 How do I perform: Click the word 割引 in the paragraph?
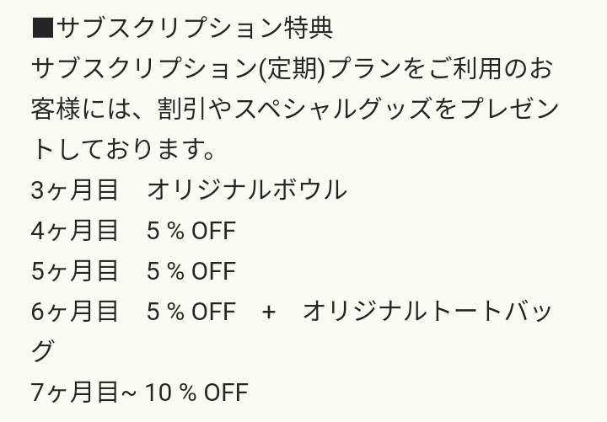(x=181, y=109)
